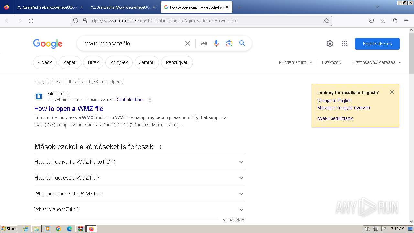414x233 pixels.
Task: Open Nyelvi beállítások link
Action: 335,118
